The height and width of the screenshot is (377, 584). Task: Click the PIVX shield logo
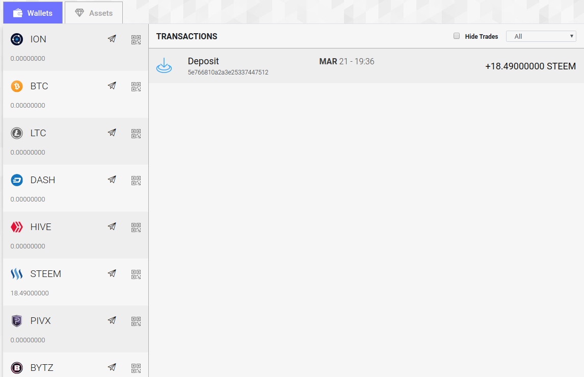pyautogui.click(x=17, y=321)
